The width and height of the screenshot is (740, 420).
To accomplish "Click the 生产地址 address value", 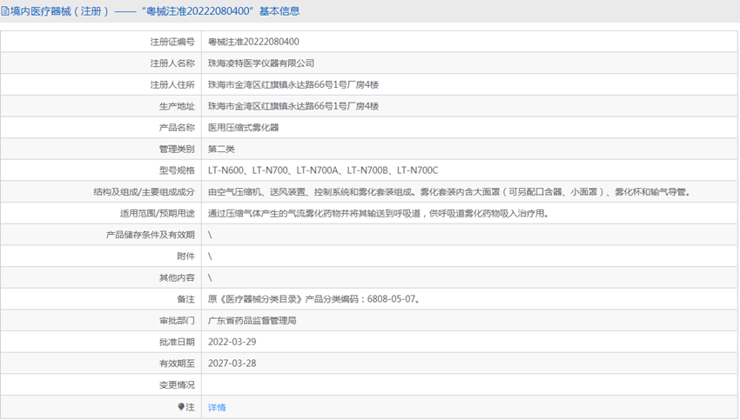I will click(x=293, y=106).
